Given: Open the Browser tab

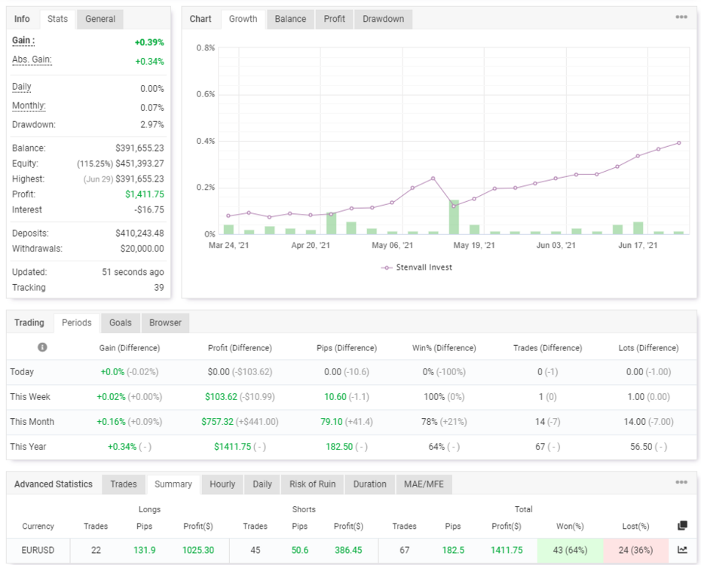Looking at the screenshot, I should [165, 322].
